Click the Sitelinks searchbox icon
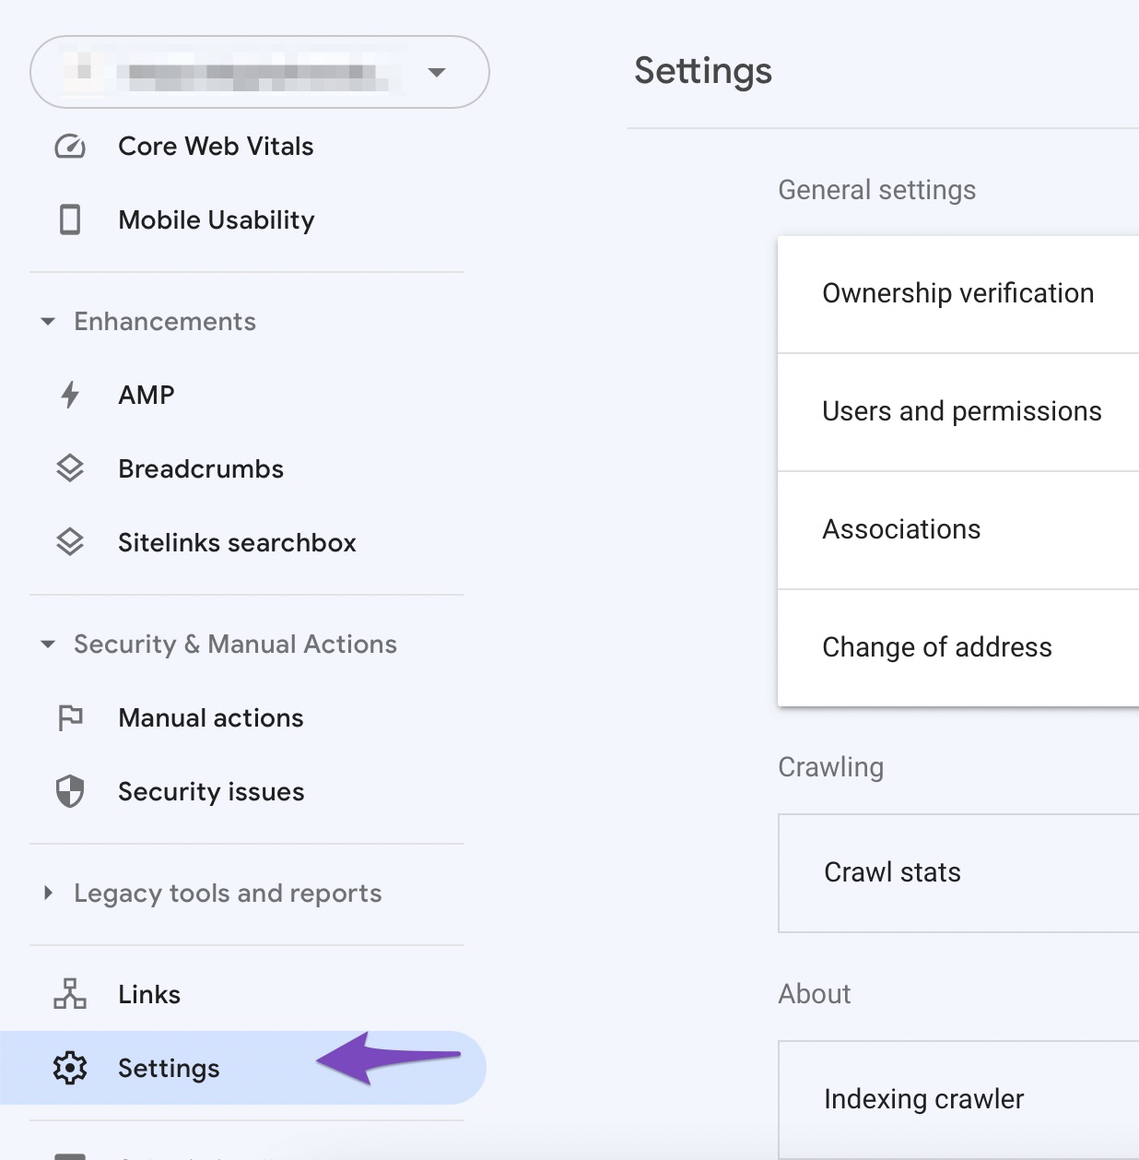 (x=69, y=542)
